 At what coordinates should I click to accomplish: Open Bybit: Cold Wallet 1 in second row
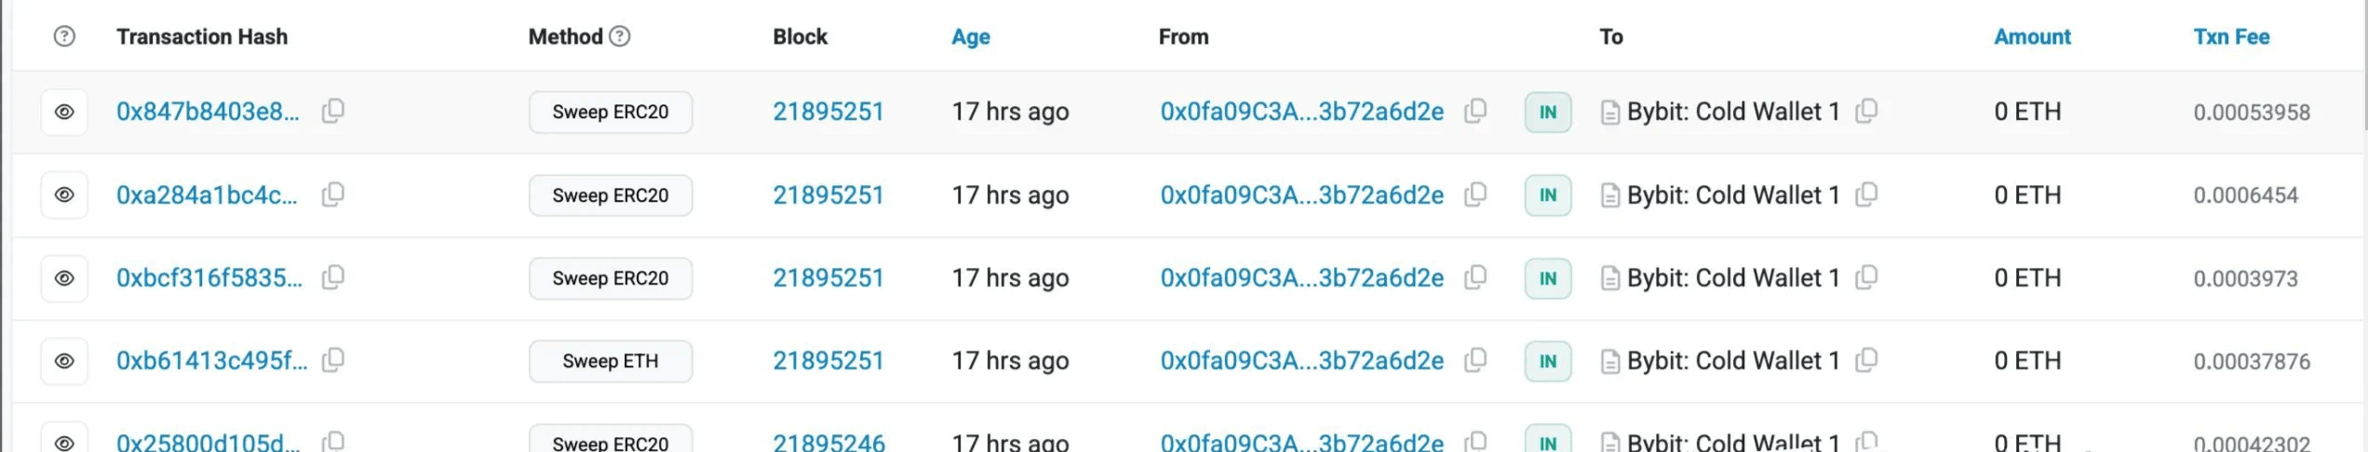(x=1733, y=194)
